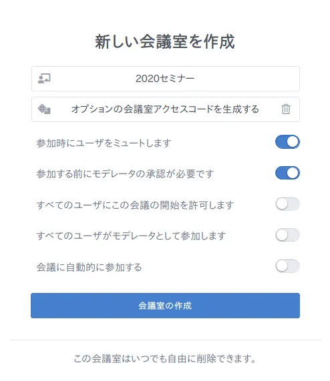
Task: Disable 参加時にユーザをミュートします switch
Action: tap(287, 142)
